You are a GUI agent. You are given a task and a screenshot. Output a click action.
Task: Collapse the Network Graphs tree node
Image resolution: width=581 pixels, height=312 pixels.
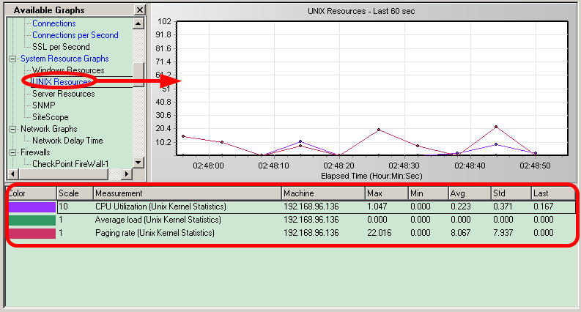(12, 129)
